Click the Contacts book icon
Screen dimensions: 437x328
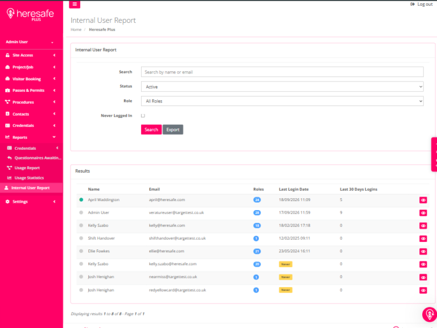coord(7,114)
